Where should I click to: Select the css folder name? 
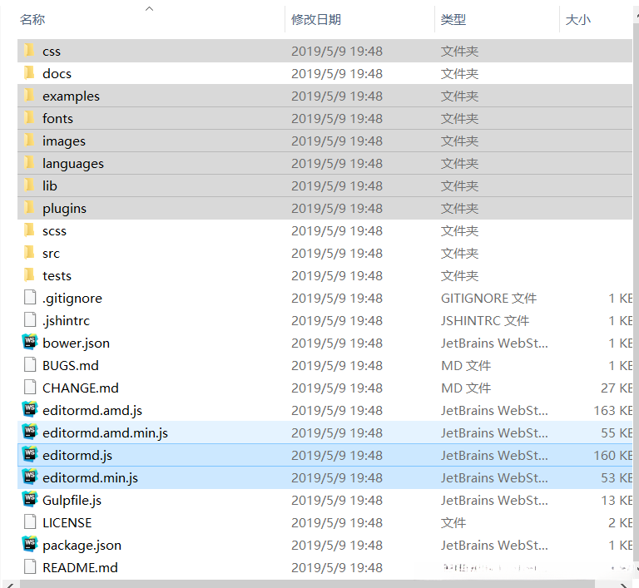pyautogui.click(x=52, y=52)
